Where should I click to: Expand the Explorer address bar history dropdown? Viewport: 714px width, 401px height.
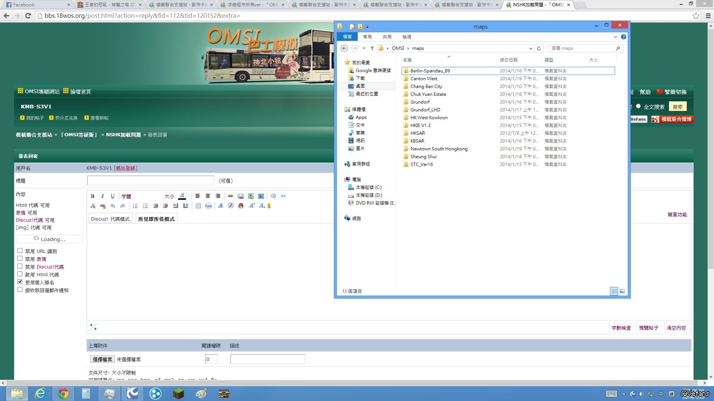coord(531,48)
